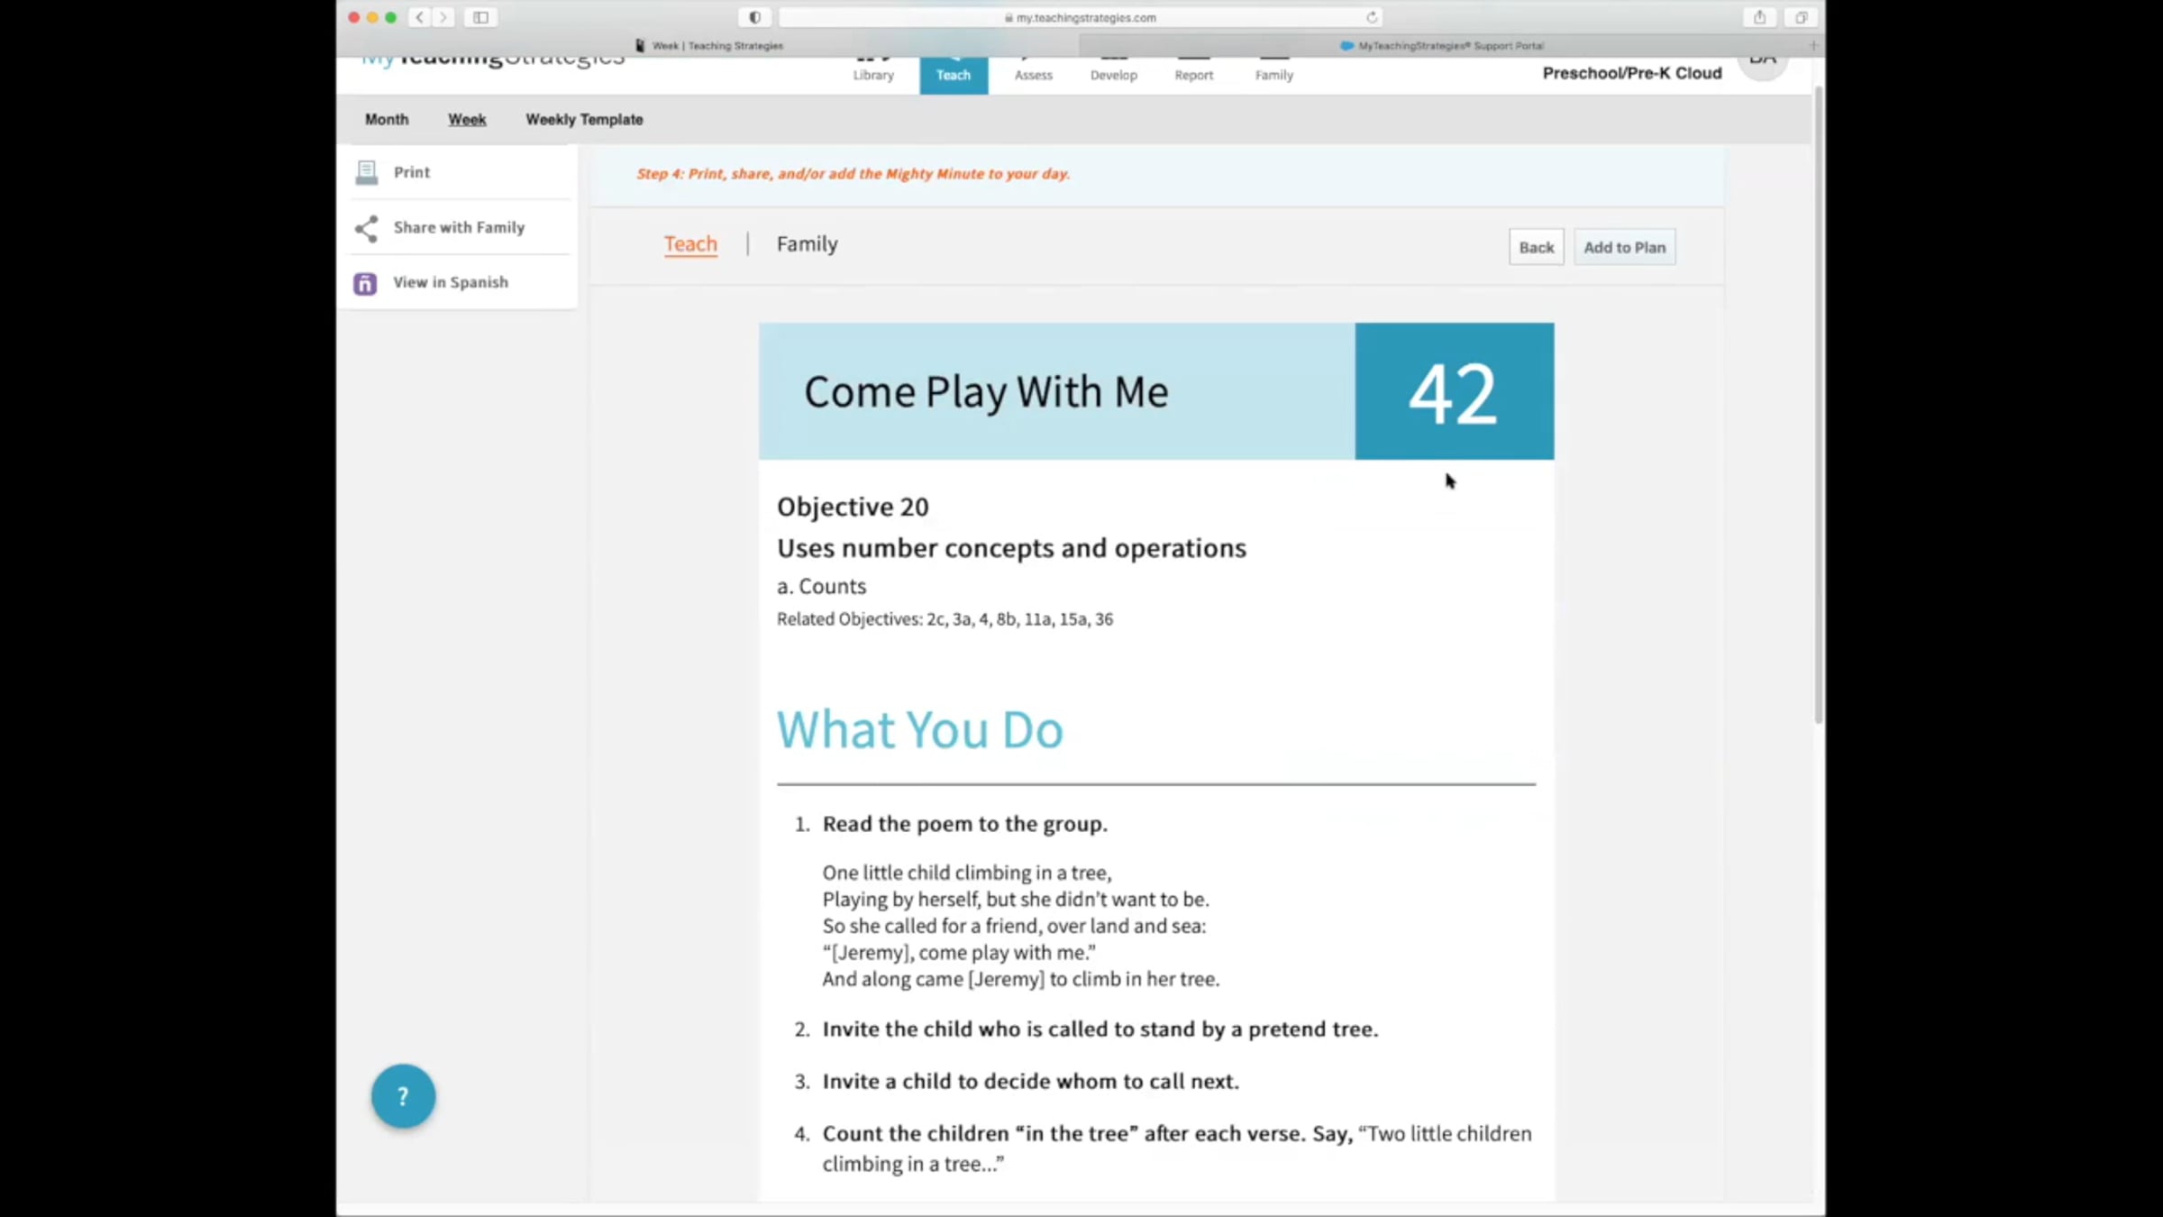Image resolution: width=2163 pixels, height=1217 pixels.
Task: Click the Safari share icon
Action: coord(1758,17)
